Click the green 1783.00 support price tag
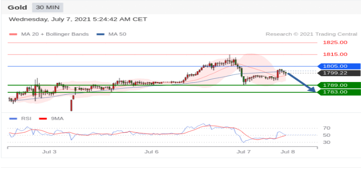 (339, 92)
